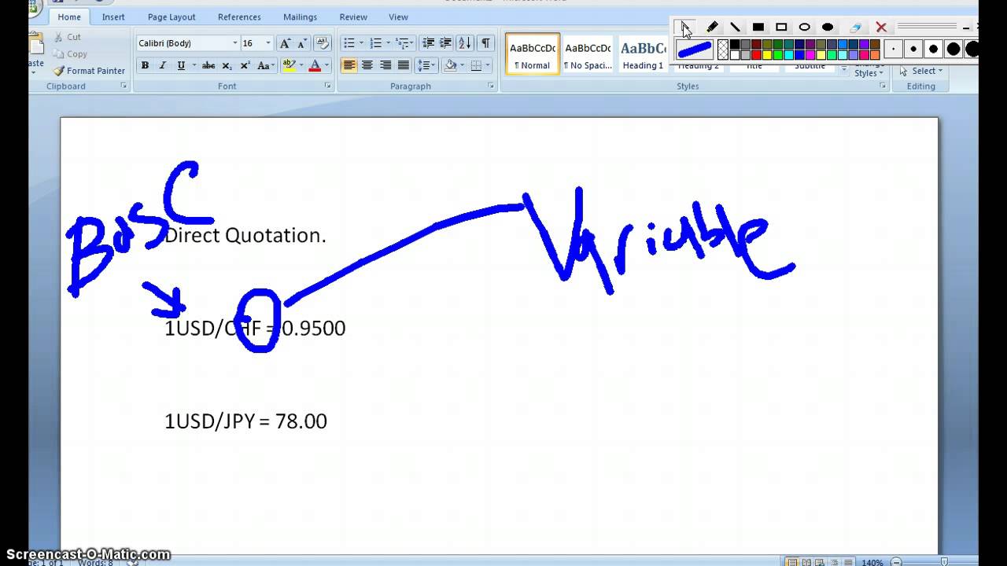The image size is (1007, 566).
Task: Toggle Justify alignment
Action: pos(404,65)
